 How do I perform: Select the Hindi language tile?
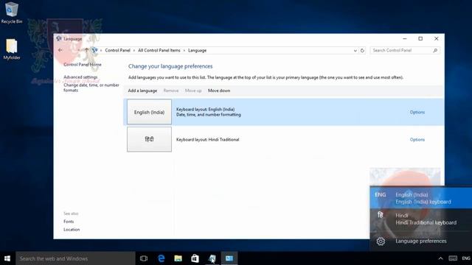click(x=149, y=139)
